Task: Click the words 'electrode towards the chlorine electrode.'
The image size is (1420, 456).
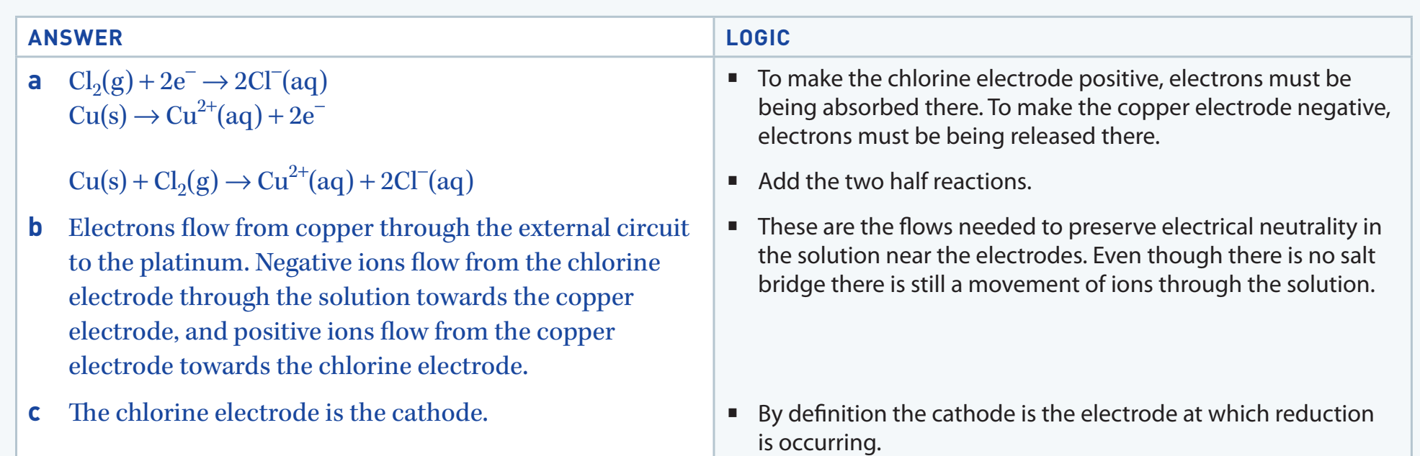Action: coord(298,365)
